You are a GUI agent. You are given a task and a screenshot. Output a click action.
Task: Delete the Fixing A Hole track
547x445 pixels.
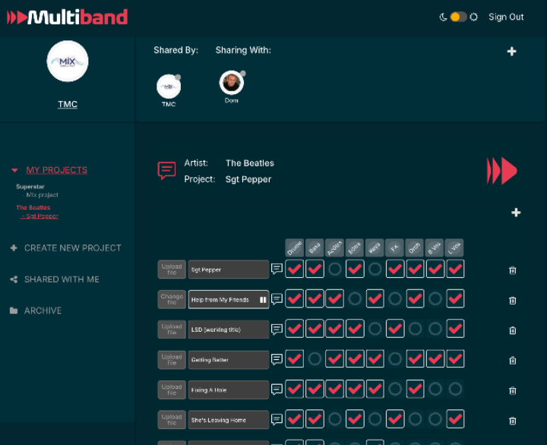(513, 390)
